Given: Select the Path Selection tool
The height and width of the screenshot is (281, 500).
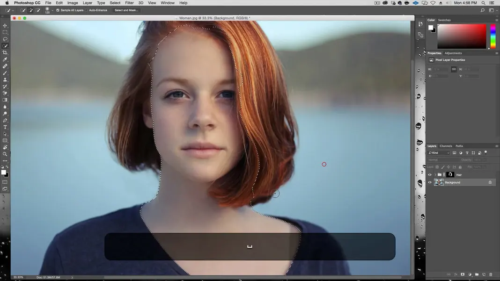Looking at the screenshot, I should (x=5, y=134).
